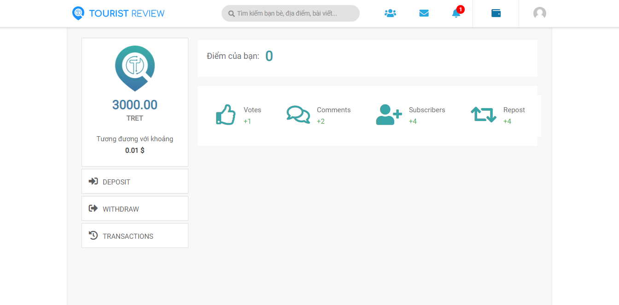Open the user avatar profile menu
619x305 pixels.
540,13
